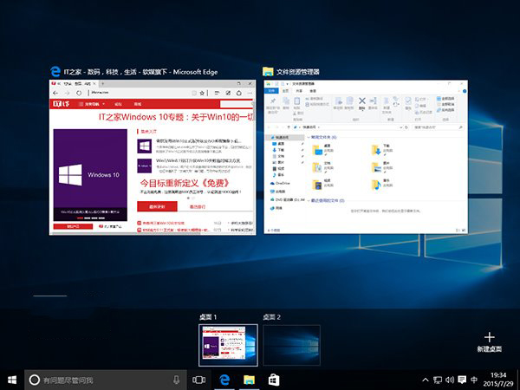Open File Explorer from the taskbar
Viewport: 520px width, 390px height.
249,380
